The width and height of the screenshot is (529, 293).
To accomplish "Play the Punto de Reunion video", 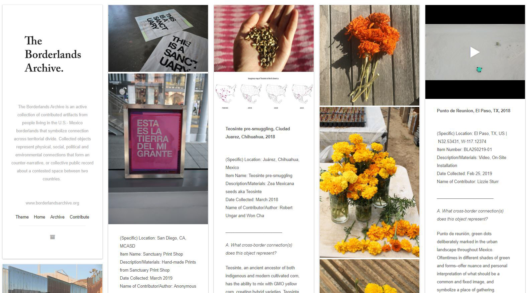I will [x=475, y=52].
